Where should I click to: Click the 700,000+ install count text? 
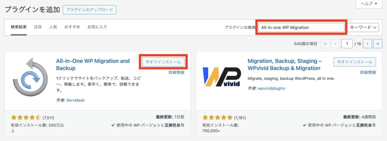pos(211,131)
